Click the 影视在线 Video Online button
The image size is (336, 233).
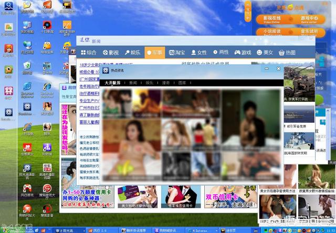[272, 19]
